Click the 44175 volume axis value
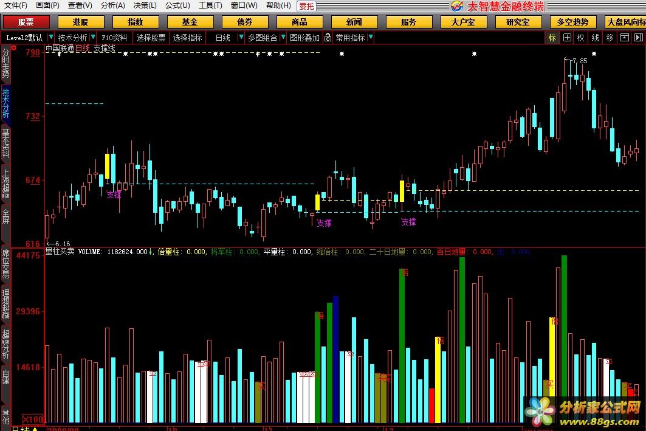The height and width of the screenshot is (431, 646). pos(28,255)
